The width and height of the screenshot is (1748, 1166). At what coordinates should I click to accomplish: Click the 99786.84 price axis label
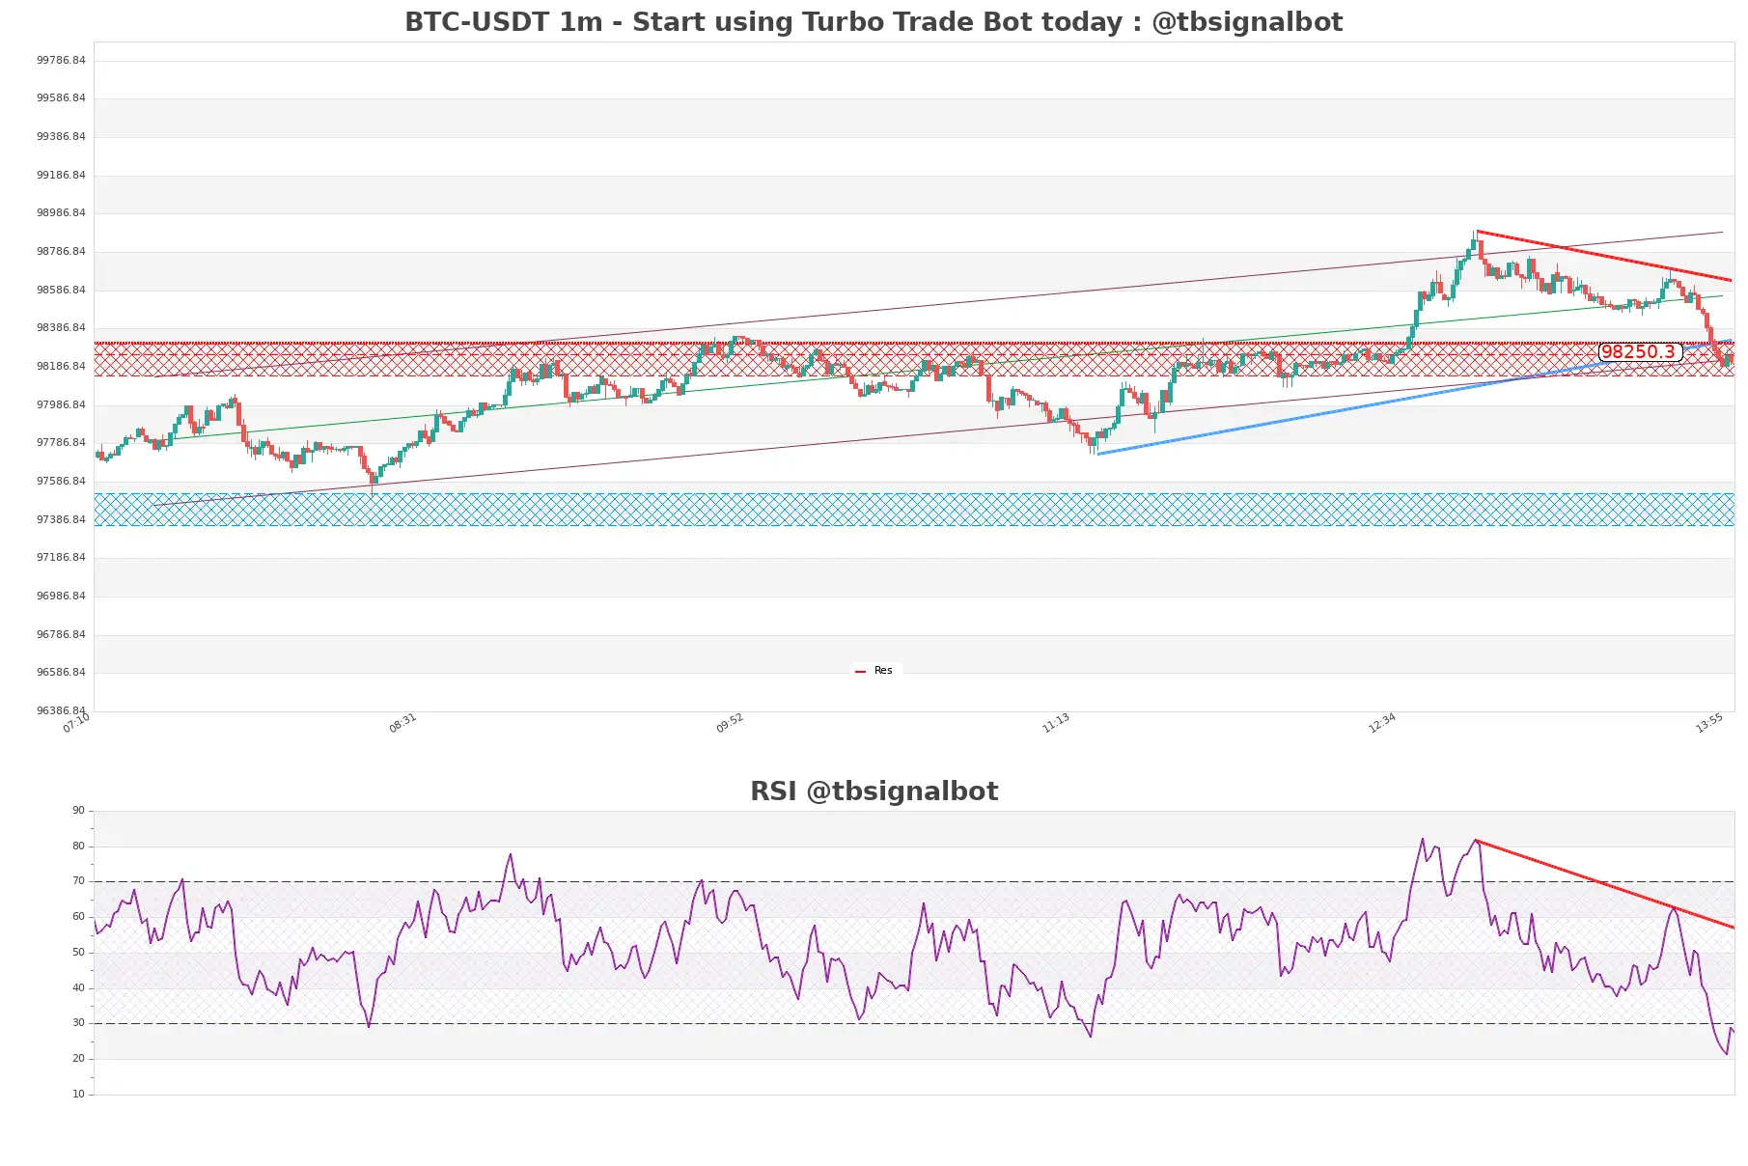tap(61, 60)
